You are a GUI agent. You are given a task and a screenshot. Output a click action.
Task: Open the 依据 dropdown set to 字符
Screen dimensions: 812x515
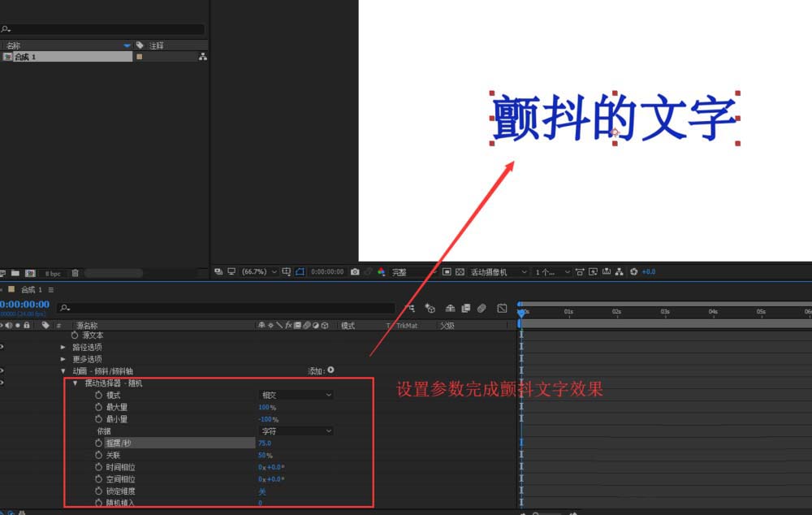click(295, 431)
